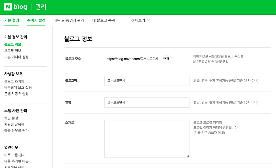276x168 pixels.
Task: Focus the 블로그명 input field
Action: [x=147, y=81]
